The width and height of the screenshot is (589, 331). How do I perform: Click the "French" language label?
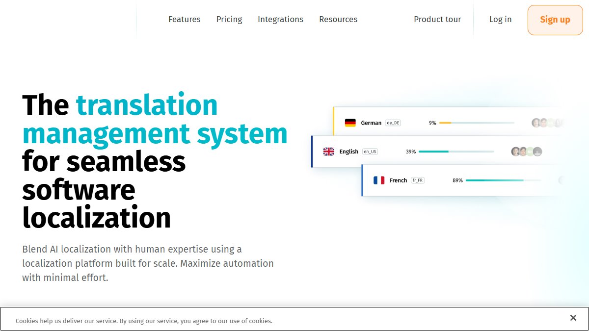pyautogui.click(x=399, y=180)
